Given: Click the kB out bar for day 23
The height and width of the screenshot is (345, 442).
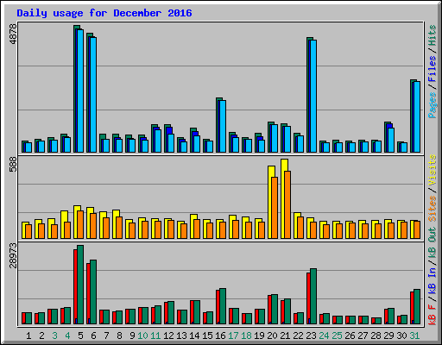Looking at the screenshot, I should 313,297.
